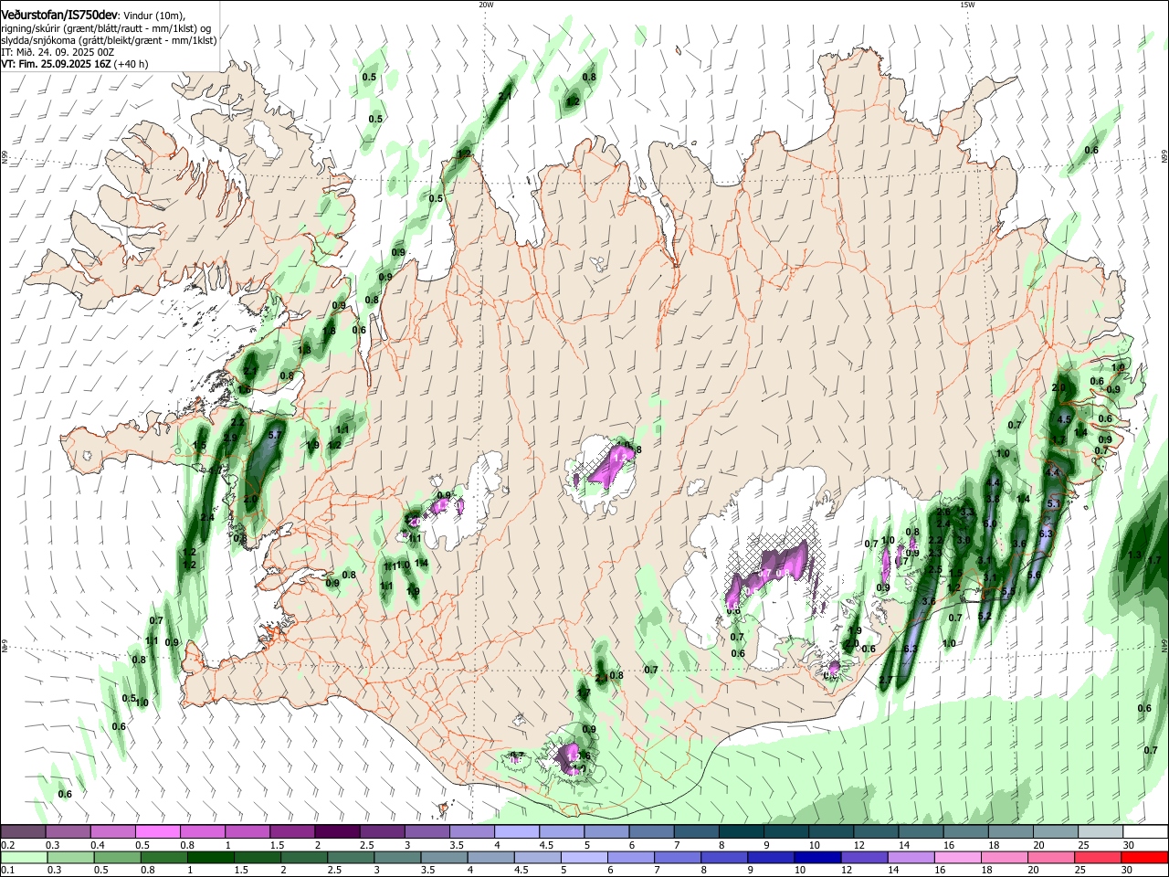Select the 4.5 precipitation value in the east
Screen dimensions: 1169x877
(x=1064, y=419)
